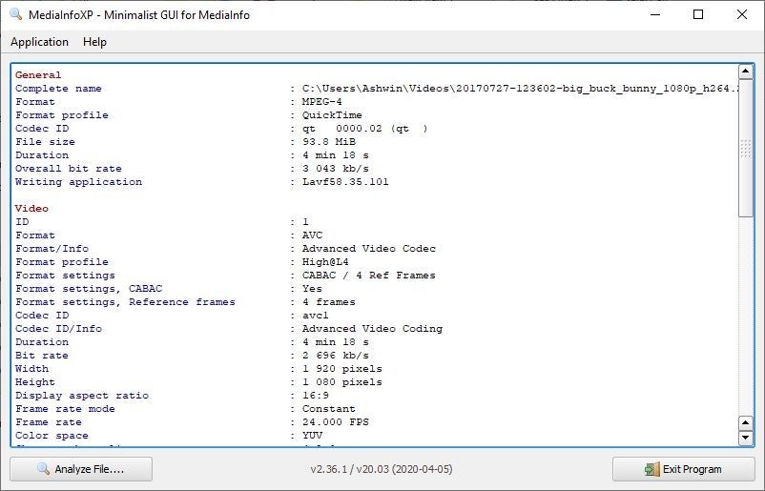Minimize the MediaInfoXP window

click(x=654, y=15)
